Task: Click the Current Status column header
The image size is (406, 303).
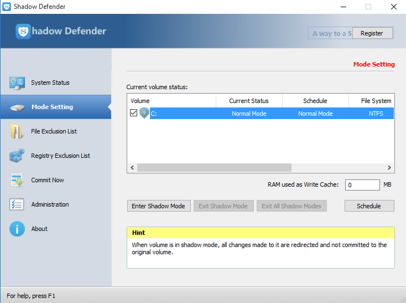Action: (x=249, y=101)
